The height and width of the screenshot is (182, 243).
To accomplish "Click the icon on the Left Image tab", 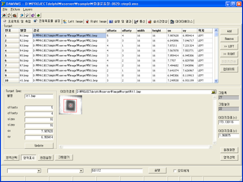I will [x=65, y=21].
